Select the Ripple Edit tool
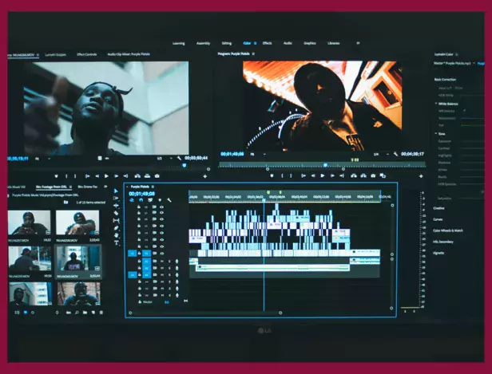Image resolution: width=492 pixels, height=374 pixels. point(116,206)
